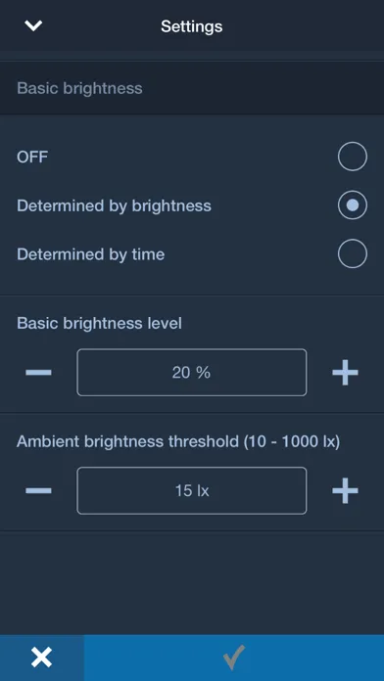The height and width of the screenshot is (681, 384).
Task: Collapse Settings with the top chevron
Action: [x=33, y=25]
